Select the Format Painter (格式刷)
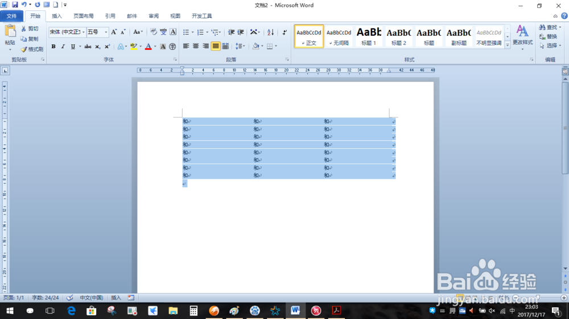569x319 pixels. point(32,49)
